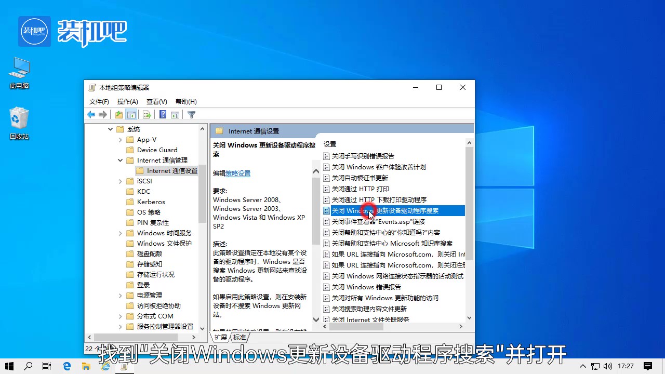Click the Back arrow toolbar icon

point(91,114)
